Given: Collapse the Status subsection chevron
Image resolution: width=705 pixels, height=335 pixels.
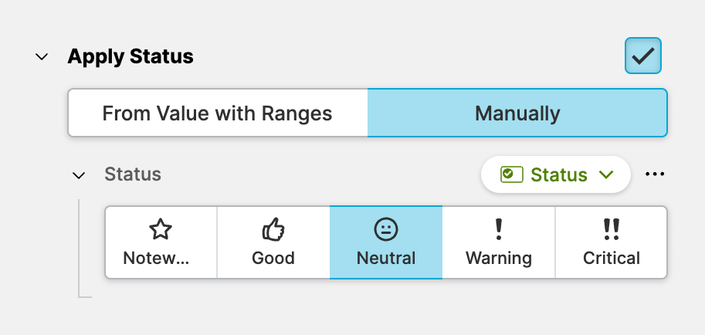Looking at the screenshot, I should [x=78, y=175].
